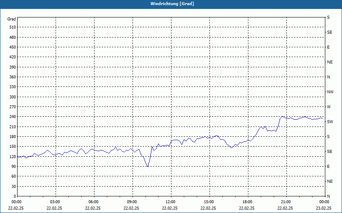Select the 22.02.25 date under 15:00

208,208
